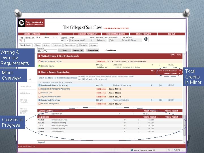Click Save as PDF button
Viewport: 204px width, 153px height.
(x=78, y=50)
